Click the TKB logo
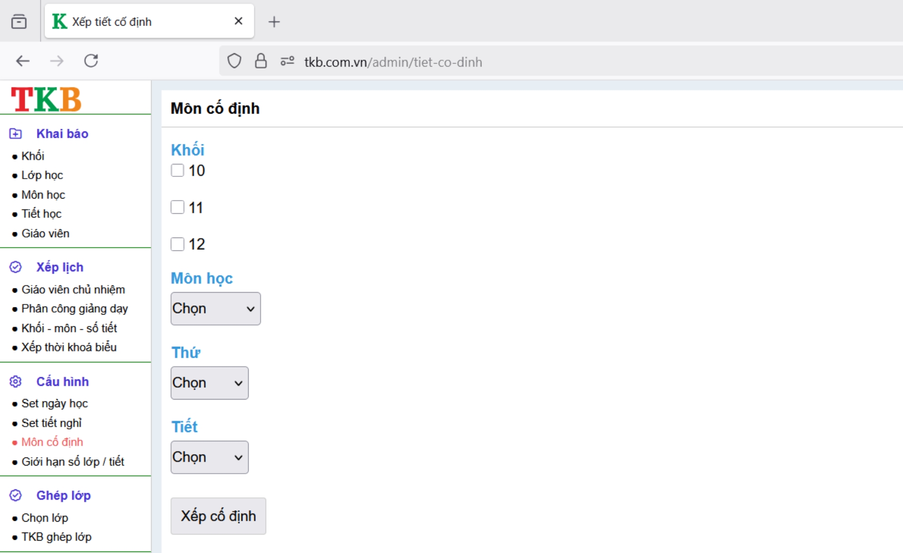This screenshot has height=553, width=903. pyautogui.click(x=46, y=99)
